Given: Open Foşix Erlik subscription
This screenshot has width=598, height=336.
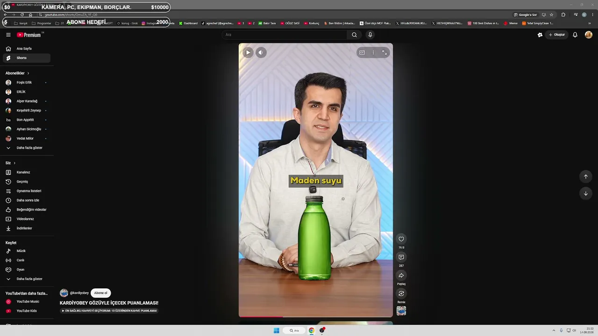Looking at the screenshot, I should click(27, 83).
